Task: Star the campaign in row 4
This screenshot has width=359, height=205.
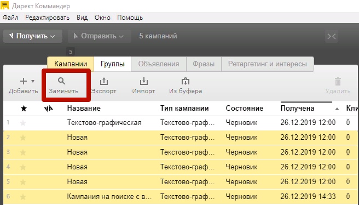Action: click(23, 167)
